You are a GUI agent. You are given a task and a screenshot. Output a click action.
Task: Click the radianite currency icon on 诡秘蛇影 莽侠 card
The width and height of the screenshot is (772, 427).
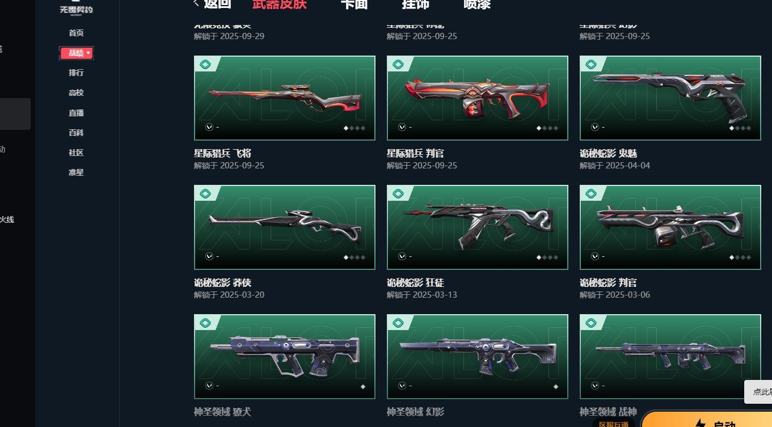(209, 256)
